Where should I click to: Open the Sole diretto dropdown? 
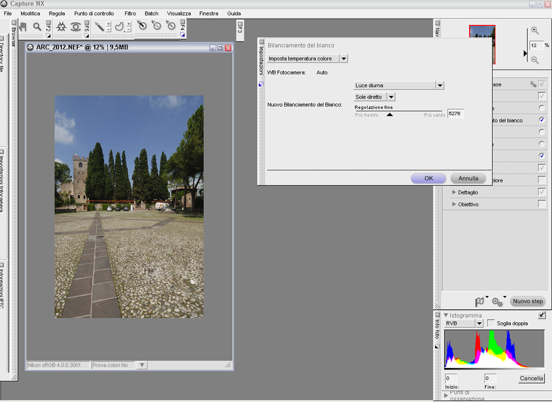(391, 97)
